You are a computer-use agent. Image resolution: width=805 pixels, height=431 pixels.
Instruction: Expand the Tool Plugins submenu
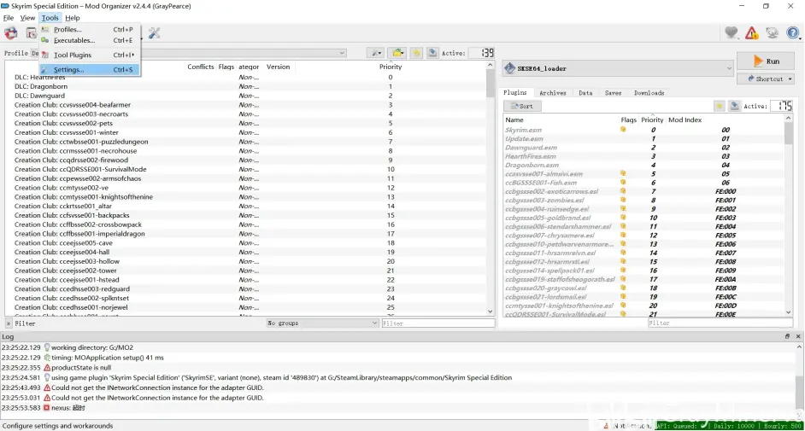[72, 55]
